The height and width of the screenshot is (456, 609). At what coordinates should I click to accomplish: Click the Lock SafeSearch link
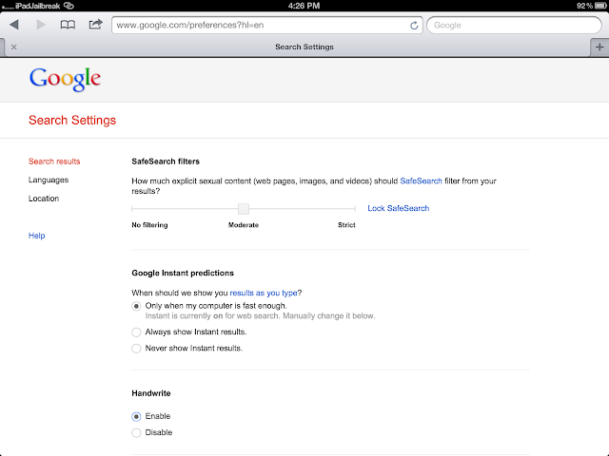(398, 208)
